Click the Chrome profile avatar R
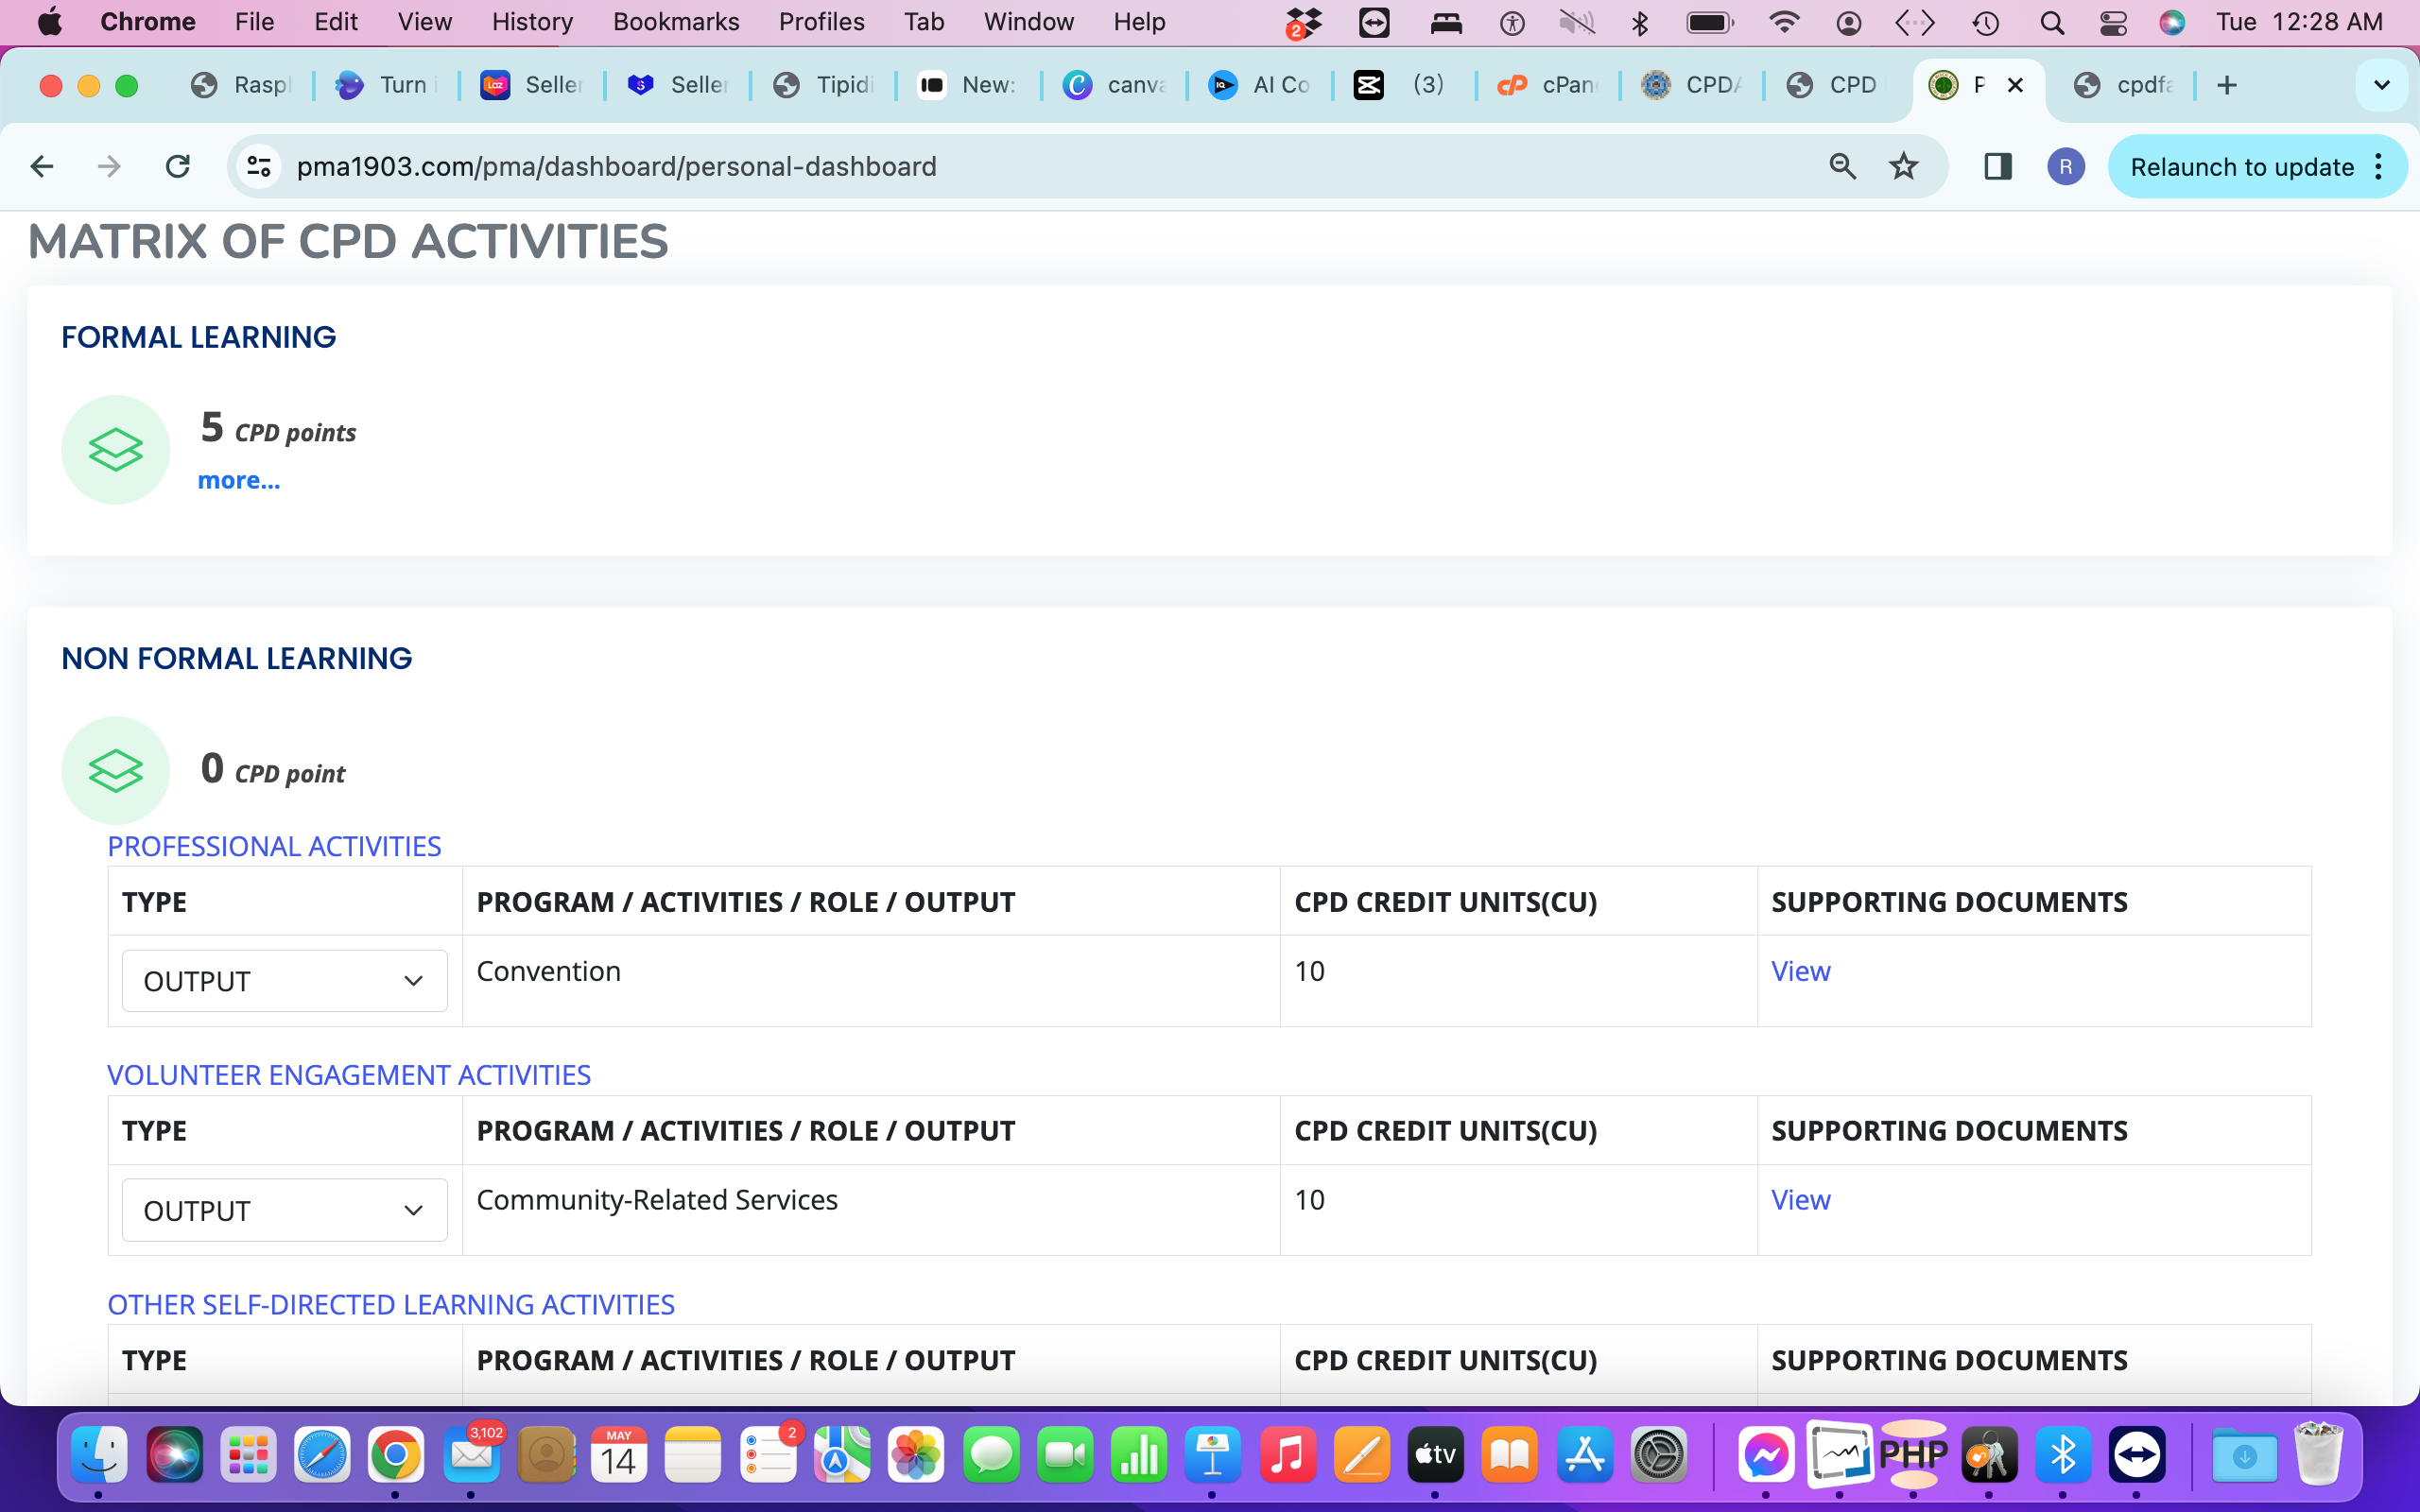 point(2065,166)
